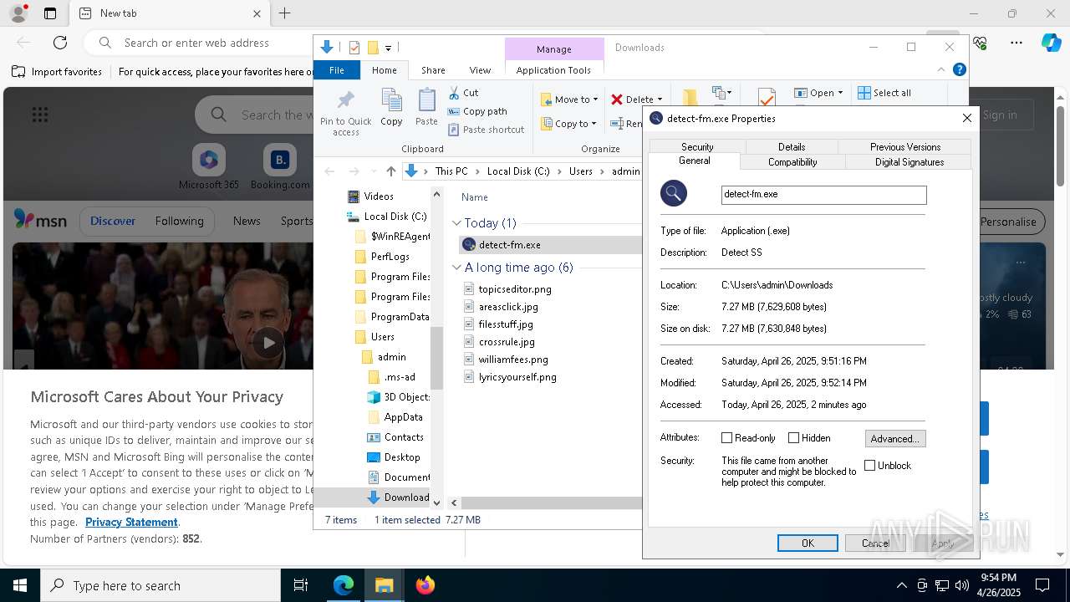The image size is (1070, 602).
Task: Click Windows Start button
Action: tap(20, 585)
